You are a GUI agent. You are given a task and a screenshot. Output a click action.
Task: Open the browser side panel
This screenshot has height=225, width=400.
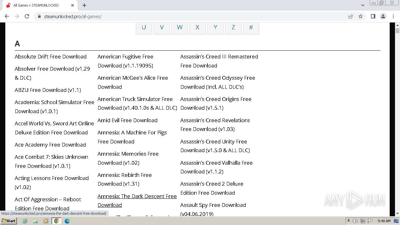tap(373, 16)
